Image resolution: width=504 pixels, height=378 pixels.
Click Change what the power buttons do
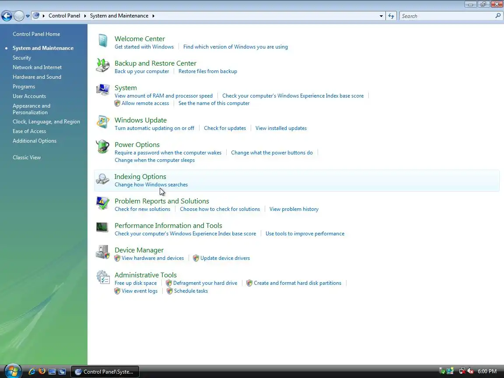[x=272, y=153]
